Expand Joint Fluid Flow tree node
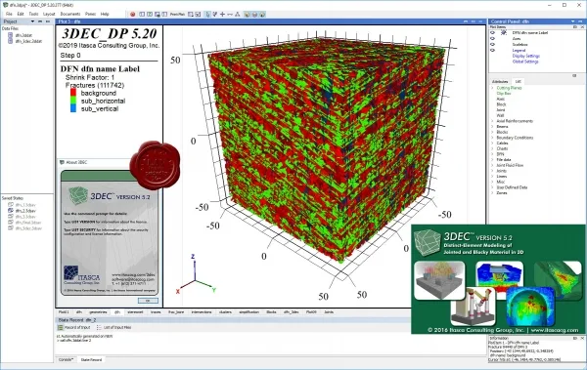Viewport: 587px width, 370px height. [x=492, y=165]
